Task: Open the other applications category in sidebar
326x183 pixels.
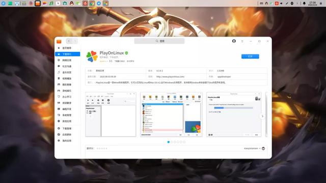Action: pos(67,121)
